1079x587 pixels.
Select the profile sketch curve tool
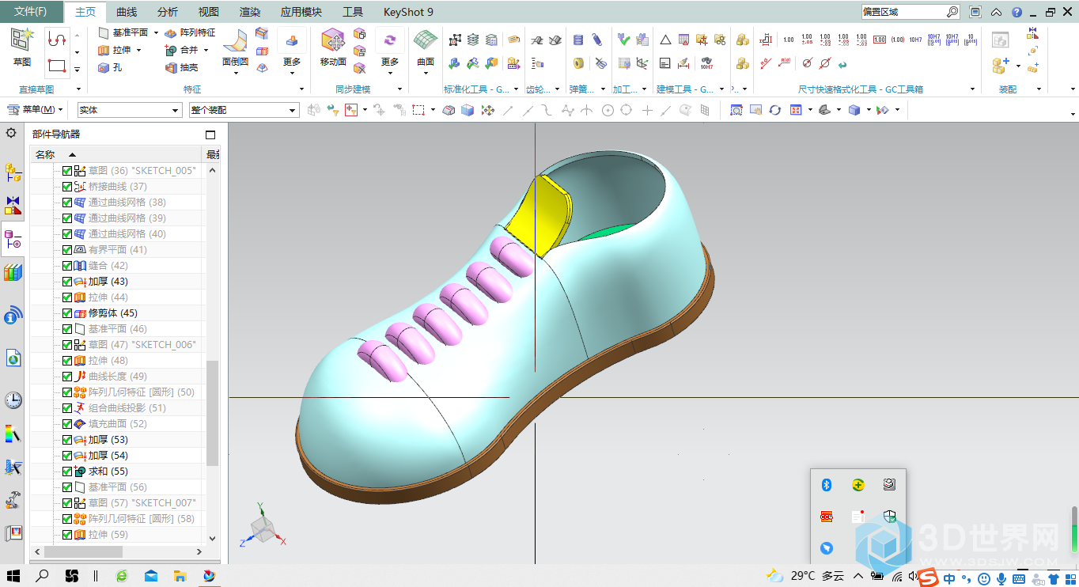56,39
